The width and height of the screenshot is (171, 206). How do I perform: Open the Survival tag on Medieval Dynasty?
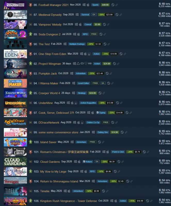click(85, 15)
